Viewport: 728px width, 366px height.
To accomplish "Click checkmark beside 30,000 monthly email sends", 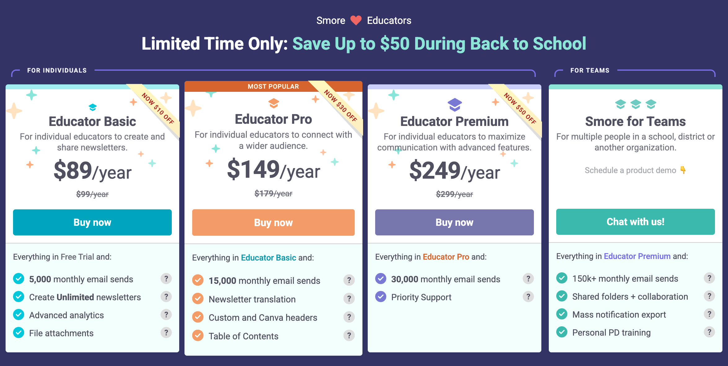I will (x=381, y=279).
